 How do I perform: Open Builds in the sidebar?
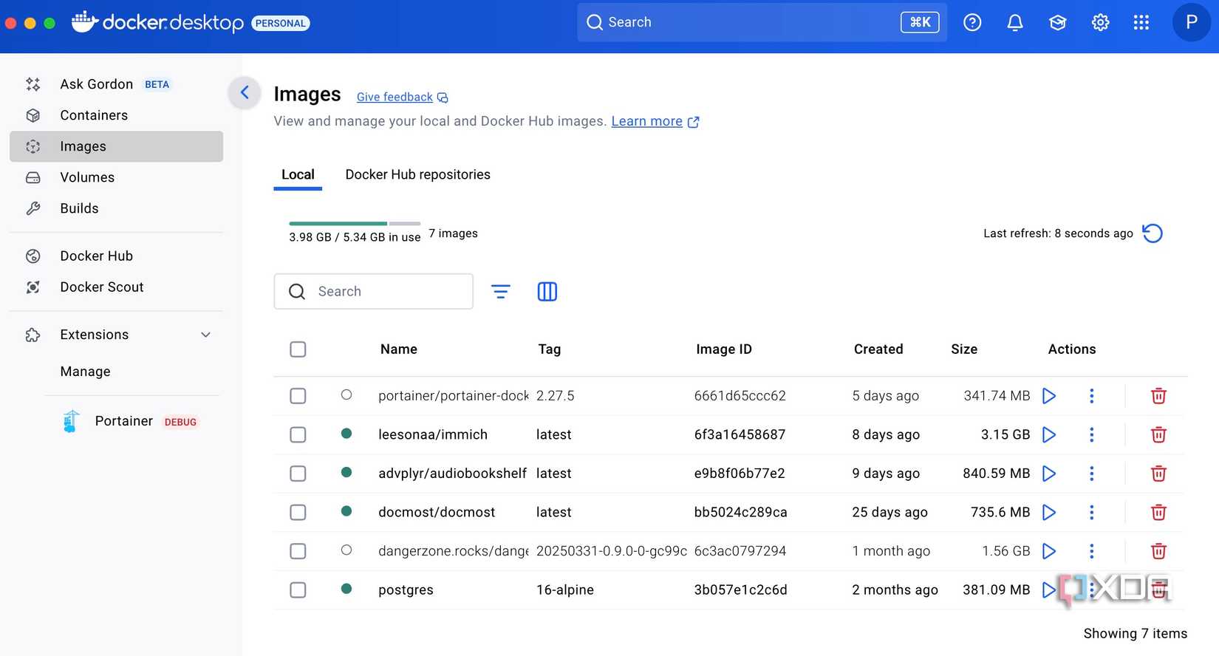(x=116, y=208)
